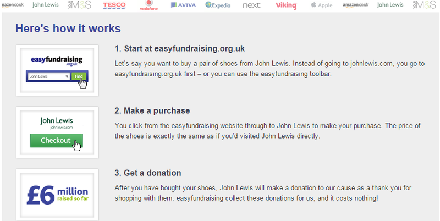Viewport: 440px width, 221px height.
Task: Click the Tesco logo in the brand strip
Action: coord(114,5)
